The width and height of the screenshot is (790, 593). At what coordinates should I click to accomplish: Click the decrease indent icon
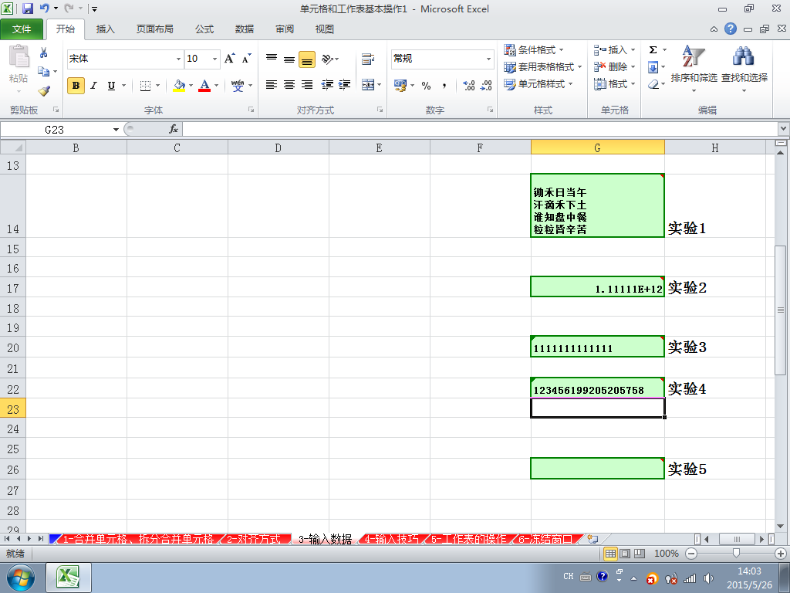[x=327, y=85]
